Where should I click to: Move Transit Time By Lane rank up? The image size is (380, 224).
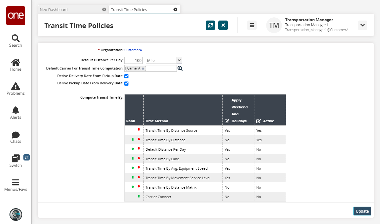click(x=133, y=158)
